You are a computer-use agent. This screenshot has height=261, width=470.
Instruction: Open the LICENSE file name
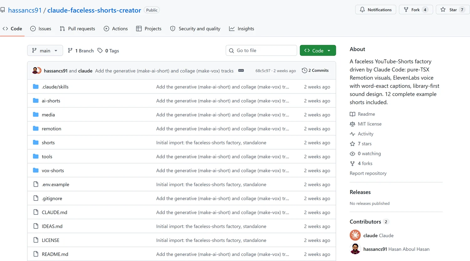[50, 240]
